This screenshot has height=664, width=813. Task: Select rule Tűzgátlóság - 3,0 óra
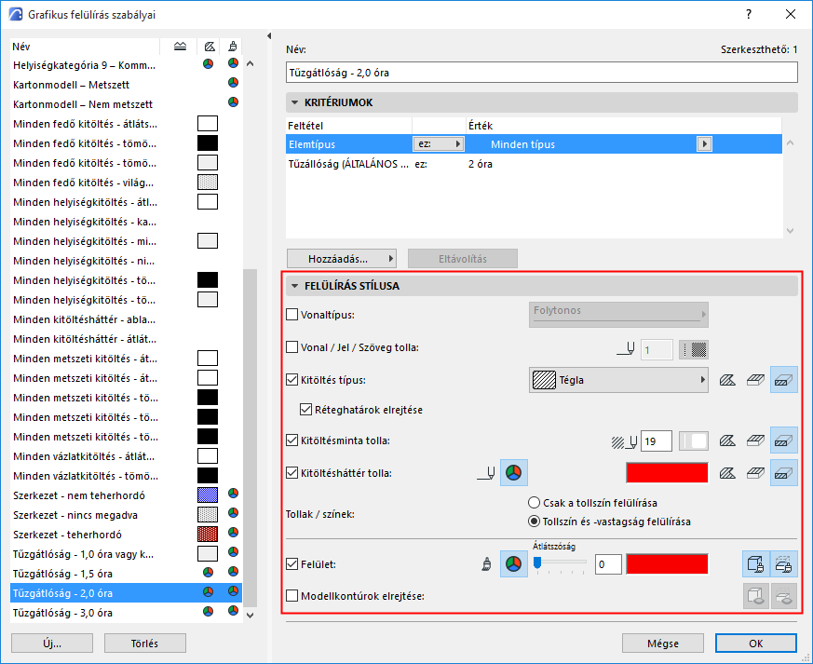tap(126, 613)
